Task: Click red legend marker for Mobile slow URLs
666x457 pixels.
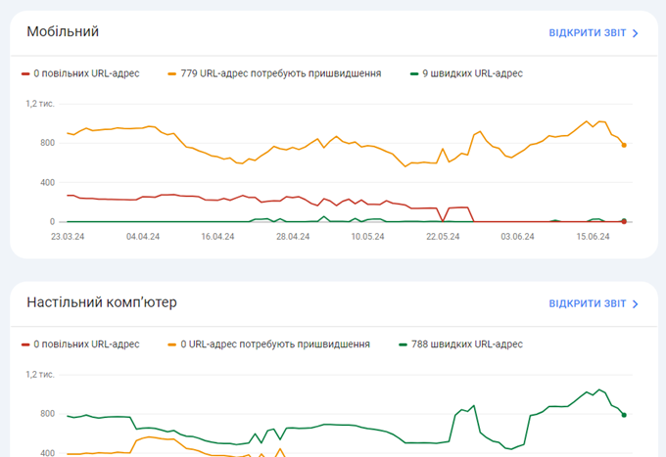Action: [x=25, y=73]
